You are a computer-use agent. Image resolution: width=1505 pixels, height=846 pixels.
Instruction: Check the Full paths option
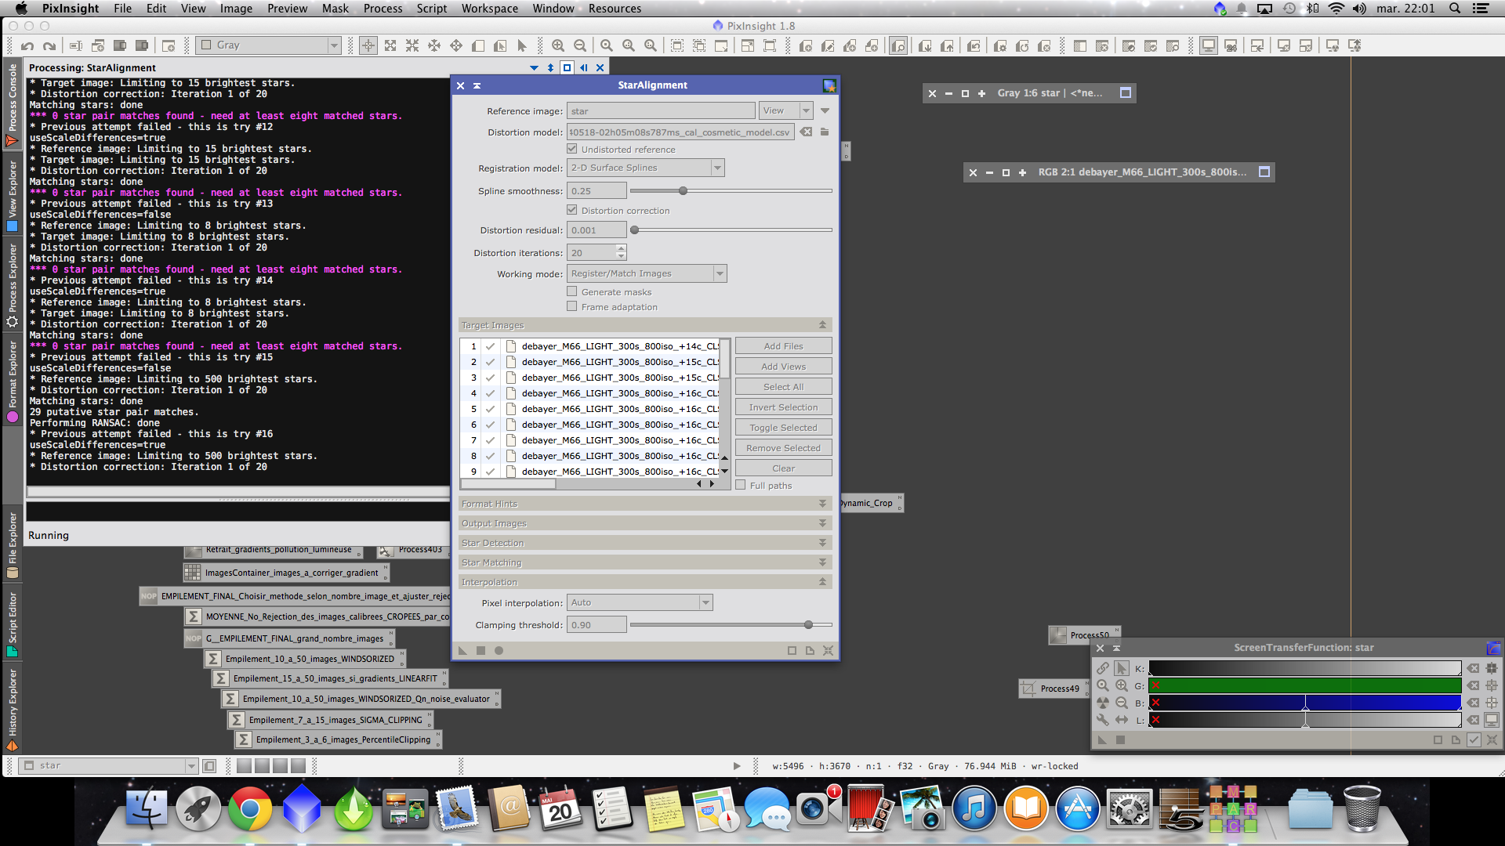click(741, 485)
